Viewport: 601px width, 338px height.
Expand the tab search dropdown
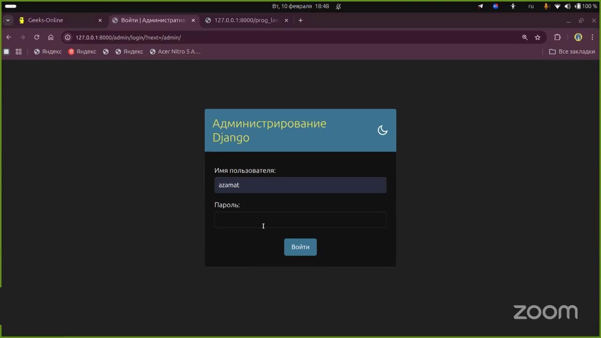[8, 20]
